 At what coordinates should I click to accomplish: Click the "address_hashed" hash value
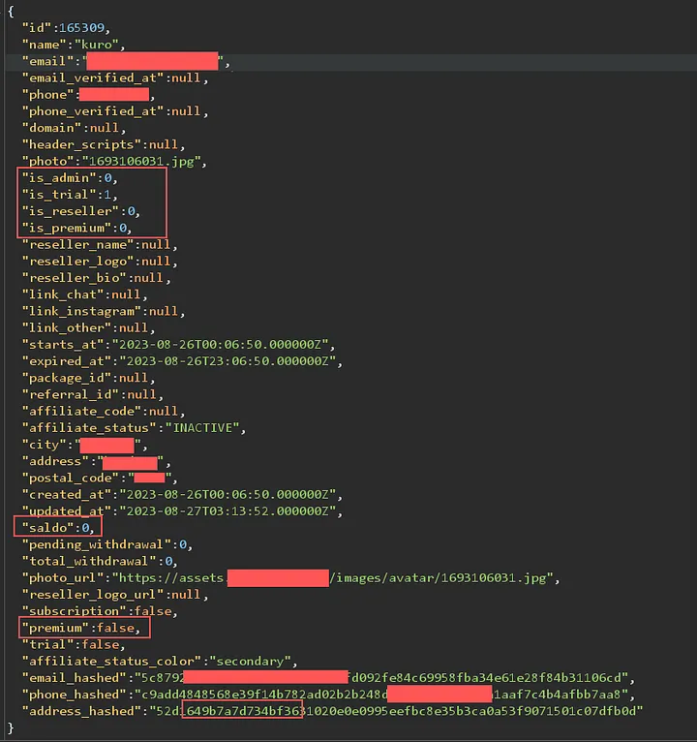(x=396, y=711)
